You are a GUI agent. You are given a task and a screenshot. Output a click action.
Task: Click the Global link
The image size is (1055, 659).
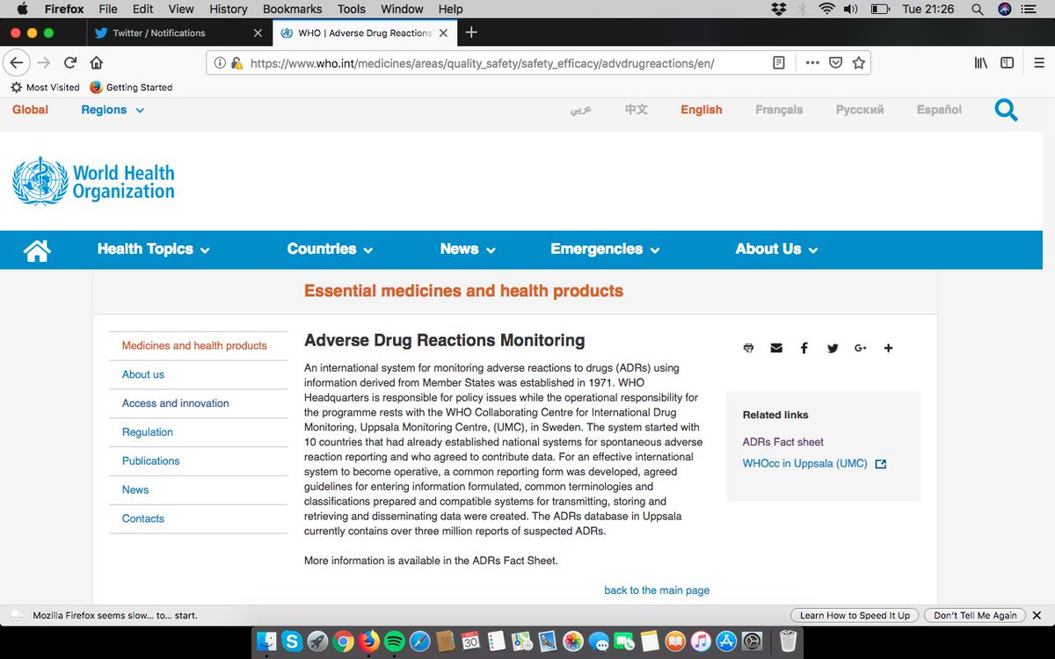(x=30, y=110)
